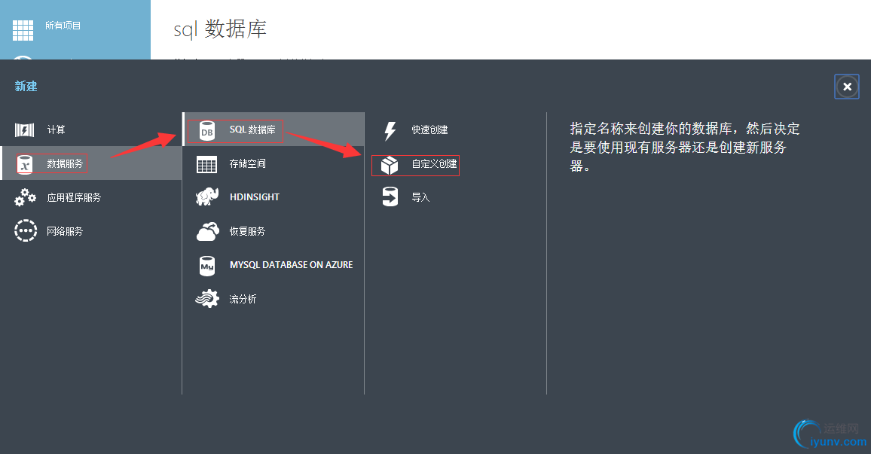Select the 数据服务 category

click(65, 163)
